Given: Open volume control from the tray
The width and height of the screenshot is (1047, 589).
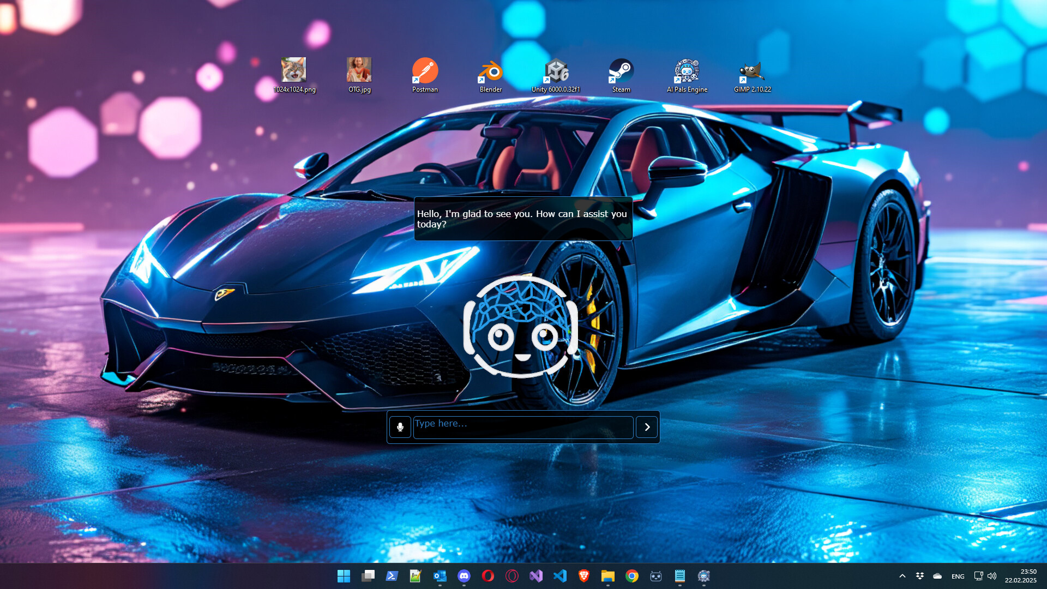Looking at the screenshot, I should point(992,576).
